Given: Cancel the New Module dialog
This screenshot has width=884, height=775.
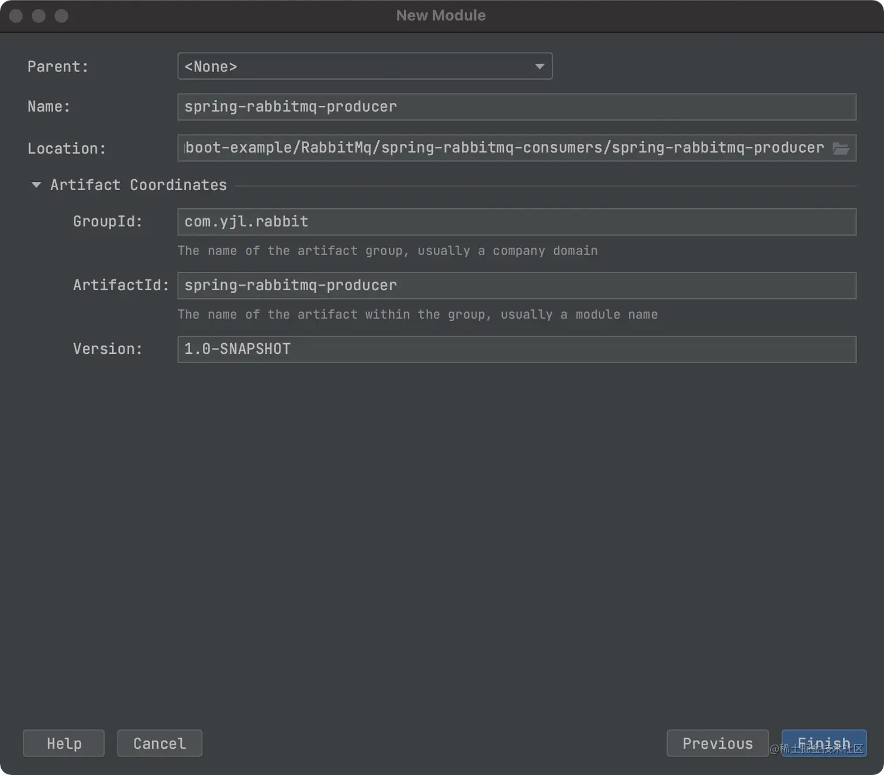Looking at the screenshot, I should (x=160, y=743).
